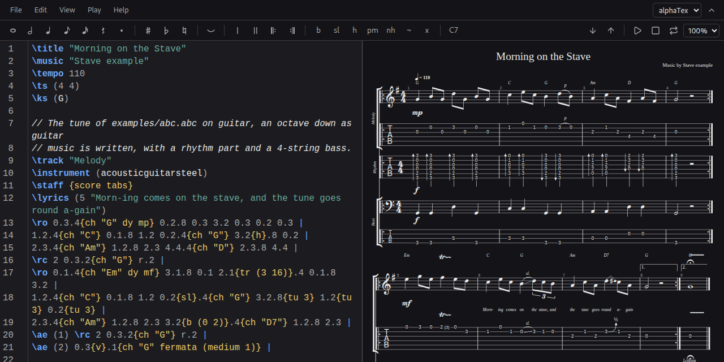Insert a half note duration
Image resolution: width=724 pixels, height=362 pixels.
31,31
